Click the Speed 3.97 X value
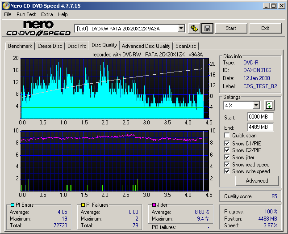Image resolution: width=288 pixels, height=234 pixels. pyautogui.click(x=271, y=225)
